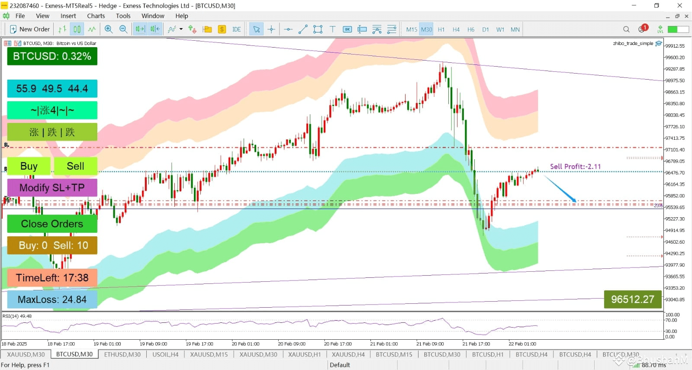Viewport: 692px width, 370px height.
Task: Click the green Buy button
Action: pos(29,166)
